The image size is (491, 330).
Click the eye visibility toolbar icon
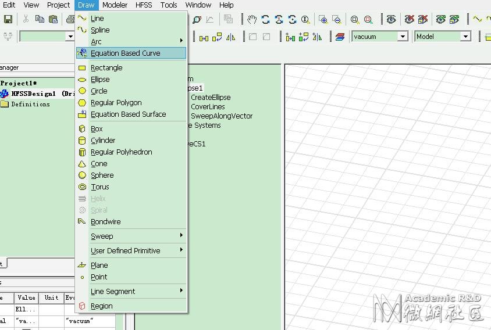(x=391, y=20)
